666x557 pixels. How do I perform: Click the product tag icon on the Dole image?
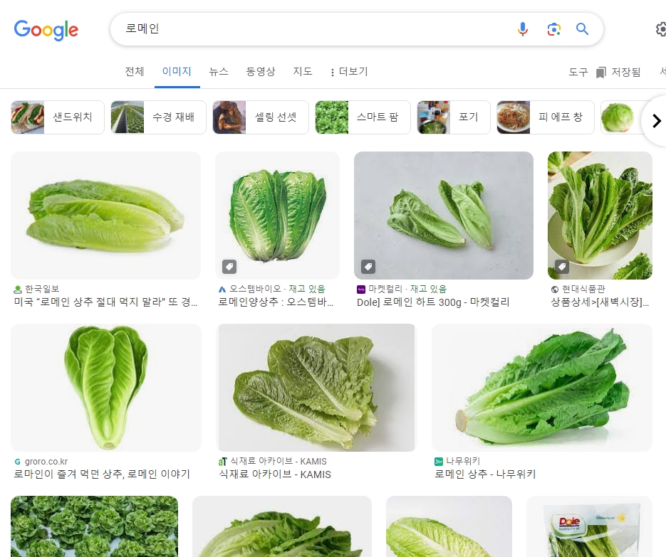[x=368, y=266]
